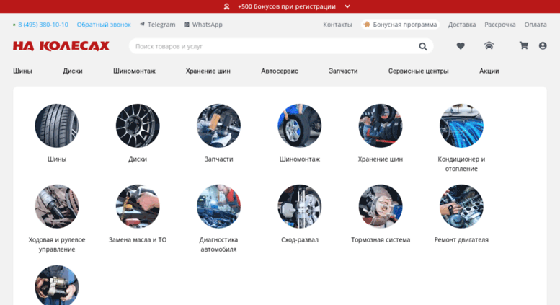Click Кондиционер и отопление label

pyautogui.click(x=461, y=164)
